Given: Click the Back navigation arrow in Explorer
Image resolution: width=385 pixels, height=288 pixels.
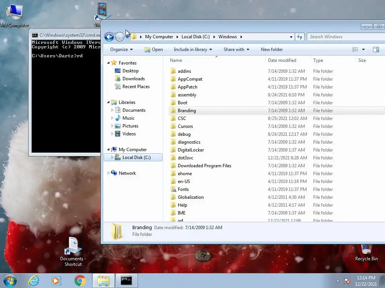Looking at the screenshot, I should click(x=109, y=37).
